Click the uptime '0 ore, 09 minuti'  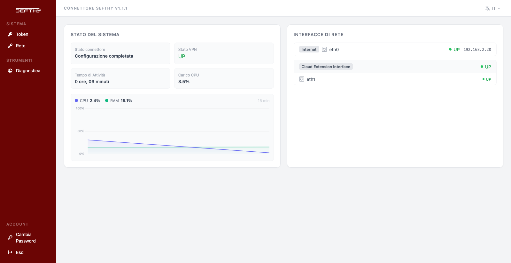point(92,82)
